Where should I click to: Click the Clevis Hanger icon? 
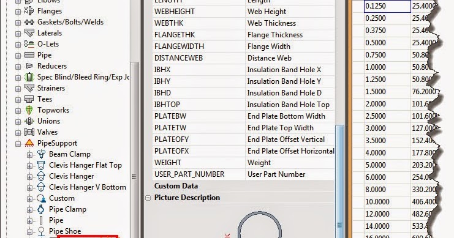click(x=41, y=176)
